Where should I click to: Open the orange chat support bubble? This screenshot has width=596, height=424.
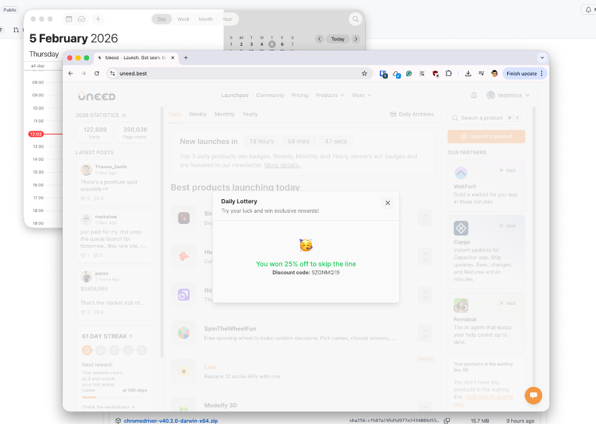(x=533, y=395)
